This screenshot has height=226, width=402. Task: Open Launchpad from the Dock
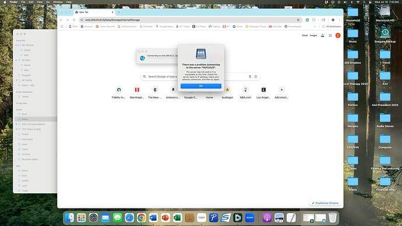click(x=81, y=218)
